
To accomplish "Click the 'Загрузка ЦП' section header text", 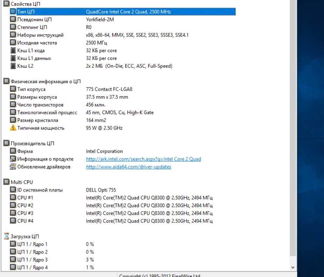I will (25, 237).
